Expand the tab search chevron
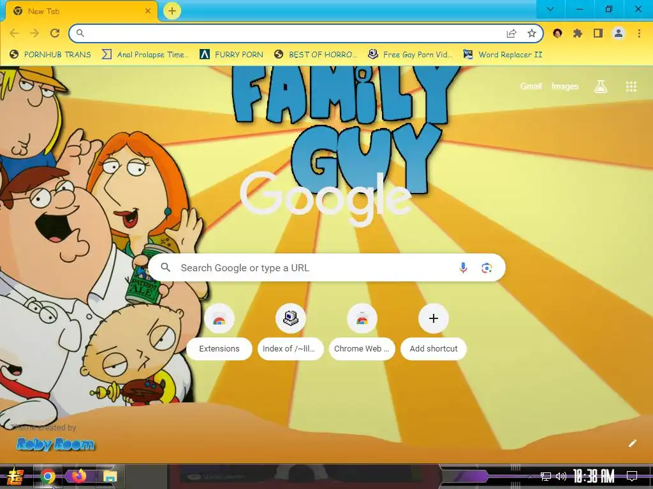The width and height of the screenshot is (653, 489). (x=550, y=9)
